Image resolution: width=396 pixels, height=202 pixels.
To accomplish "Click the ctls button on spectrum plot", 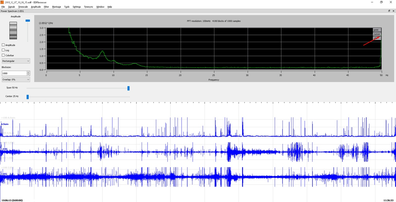I will click(x=377, y=38).
